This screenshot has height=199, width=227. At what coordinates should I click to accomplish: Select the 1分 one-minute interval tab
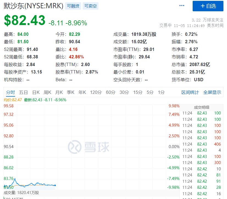point(161,92)
